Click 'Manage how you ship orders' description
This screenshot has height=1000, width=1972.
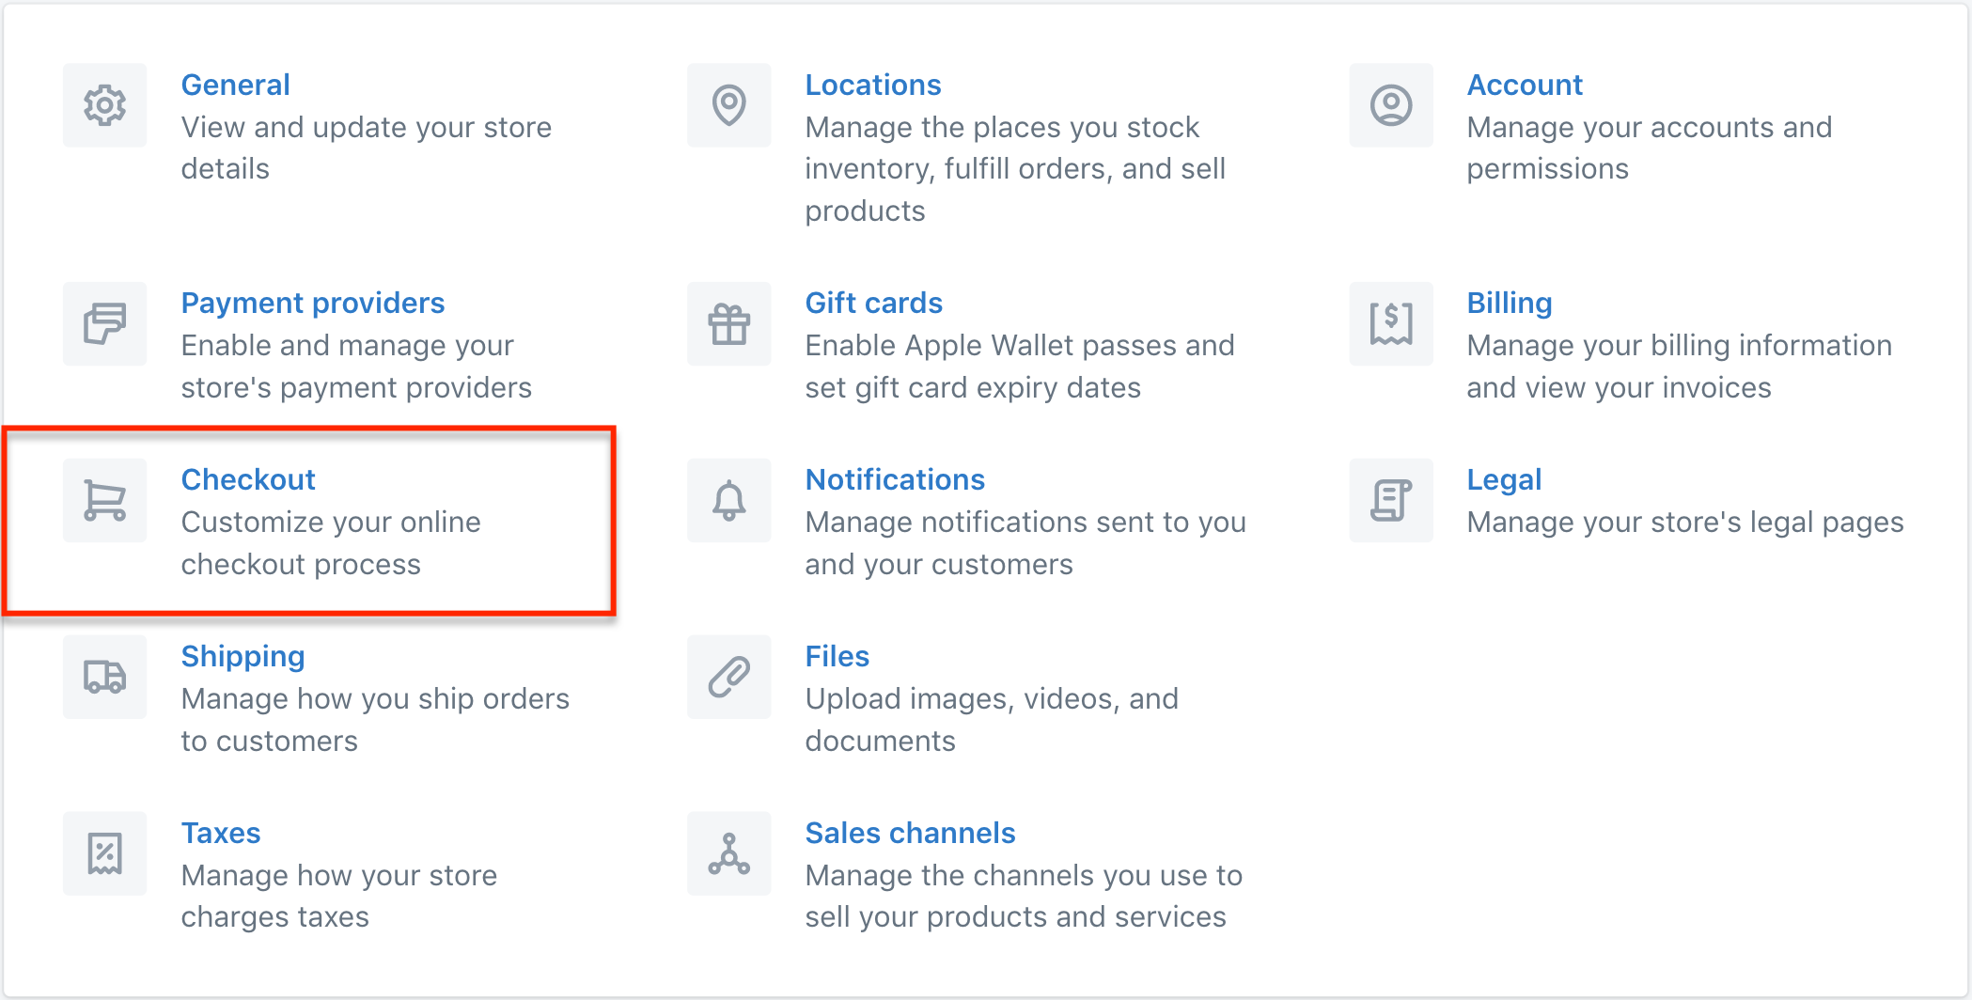(374, 720)
